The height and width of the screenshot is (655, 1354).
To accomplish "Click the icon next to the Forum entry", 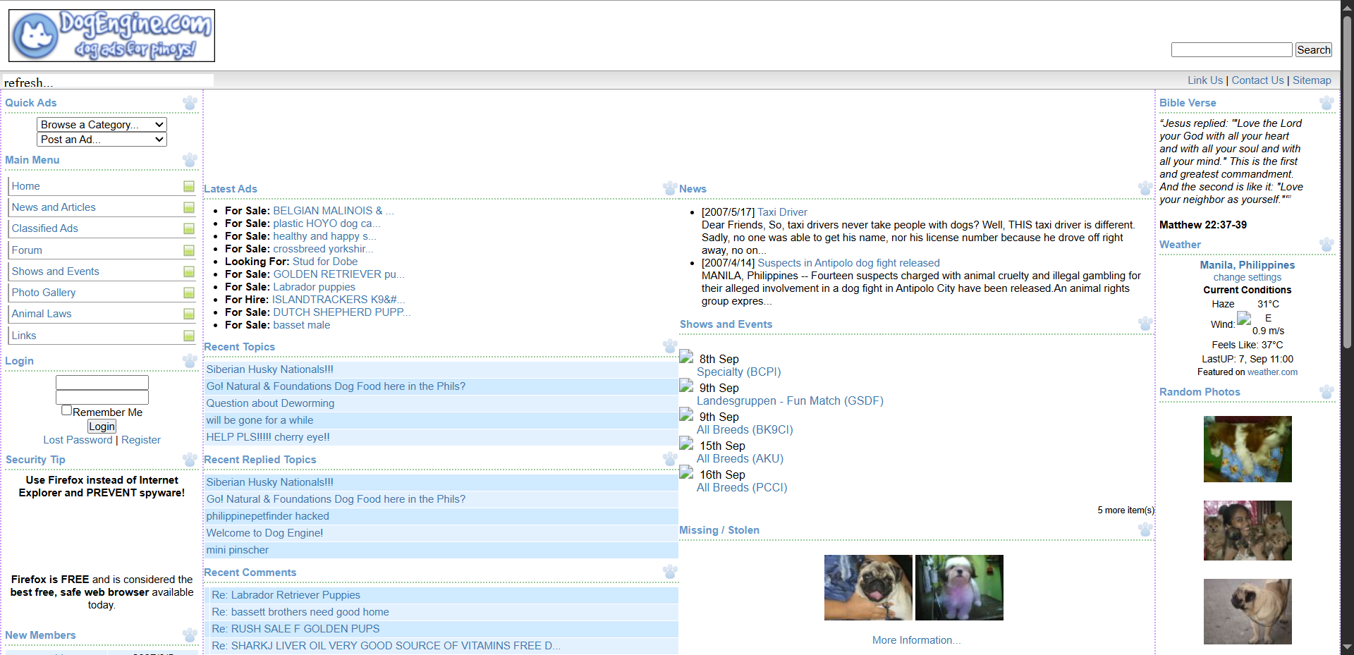I will pyautogui.click(x=188, y=250).
